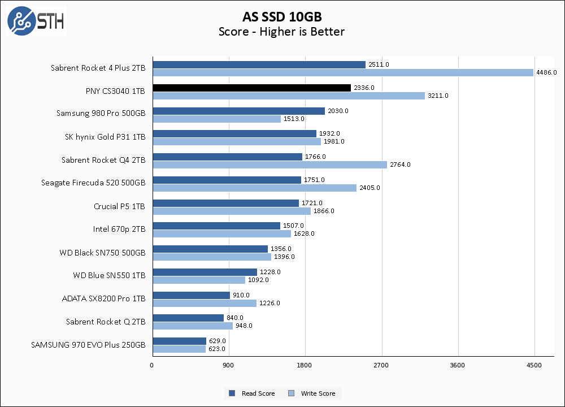Click the value '1628.0'
Screen dimensions: 565x407
[304, 233]
